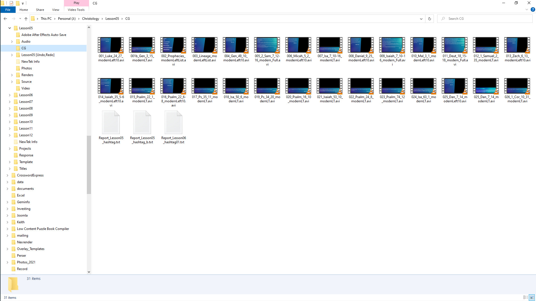Screen dimensions: 536x301
Task: Expand the Renders folder node
Action: (12, 75)
